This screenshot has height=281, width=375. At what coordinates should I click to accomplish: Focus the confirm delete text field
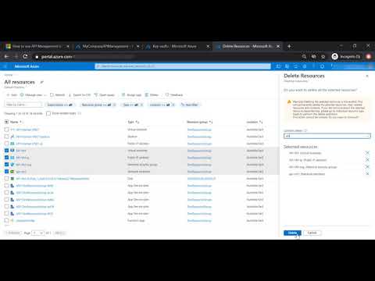(327, 136)
